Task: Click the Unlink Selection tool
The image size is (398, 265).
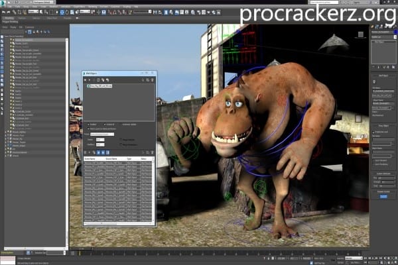Action: pyautogui.click(x=19, y=12)
